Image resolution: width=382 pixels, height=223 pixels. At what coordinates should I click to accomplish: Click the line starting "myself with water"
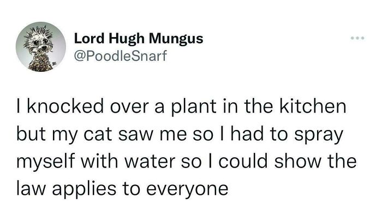coord(187,162)
